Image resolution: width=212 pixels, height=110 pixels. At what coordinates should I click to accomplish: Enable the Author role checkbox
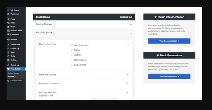coord(72,55)
